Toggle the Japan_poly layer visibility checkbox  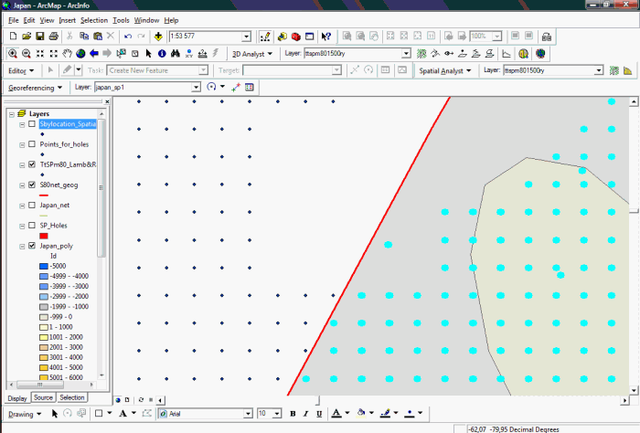[x=32, y=246]
